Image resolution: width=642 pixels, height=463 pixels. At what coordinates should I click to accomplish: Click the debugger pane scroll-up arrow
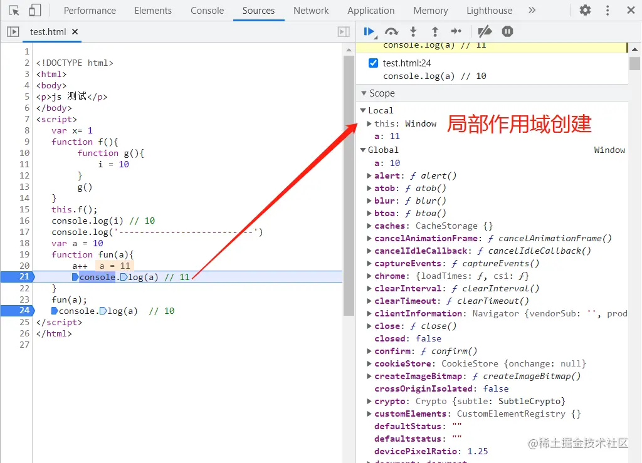[634, 49]
